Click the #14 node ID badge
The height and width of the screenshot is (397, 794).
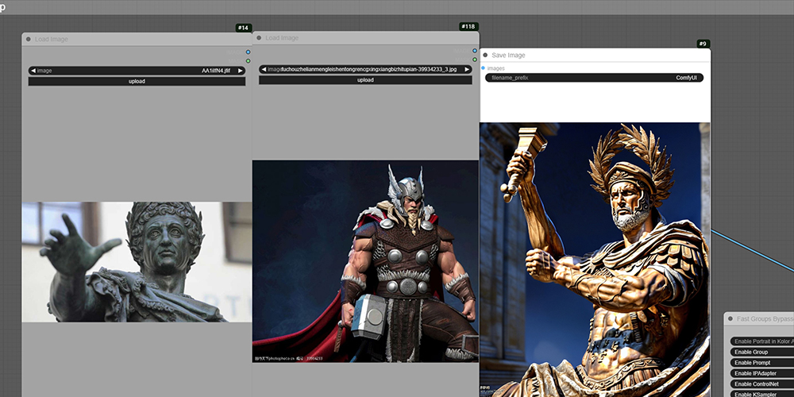click(244, 28)
